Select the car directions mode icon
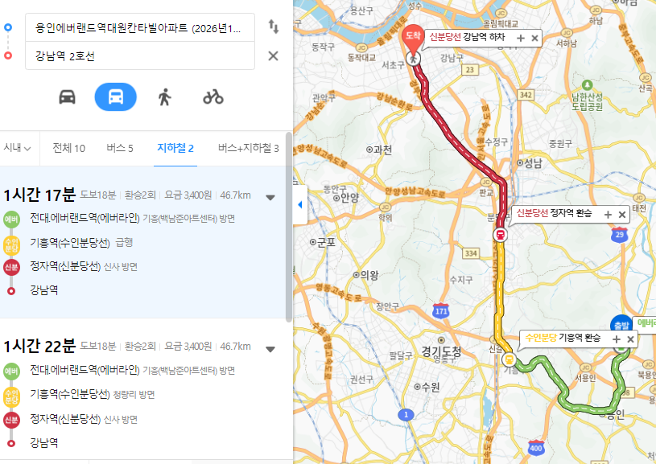Screen dimensions: 656x464 point(68,97)
